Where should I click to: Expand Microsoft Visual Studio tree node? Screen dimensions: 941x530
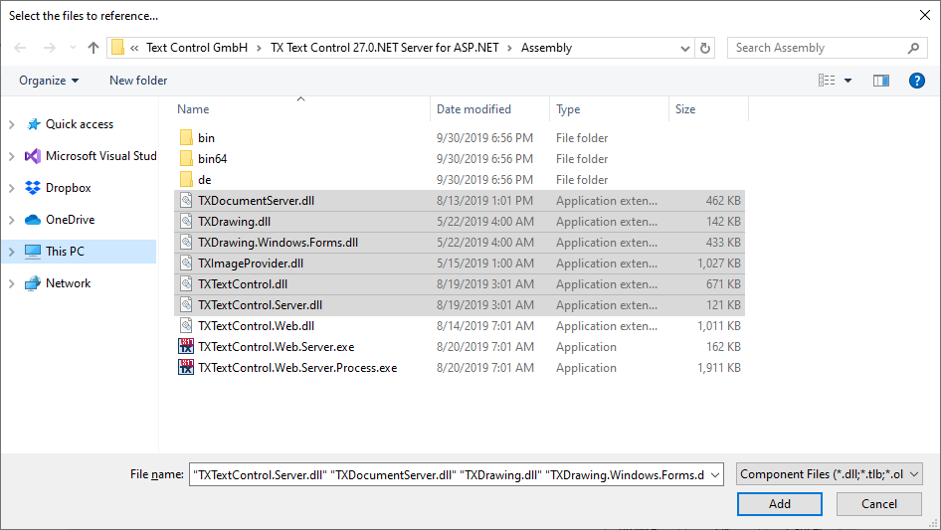coord(11,156)
